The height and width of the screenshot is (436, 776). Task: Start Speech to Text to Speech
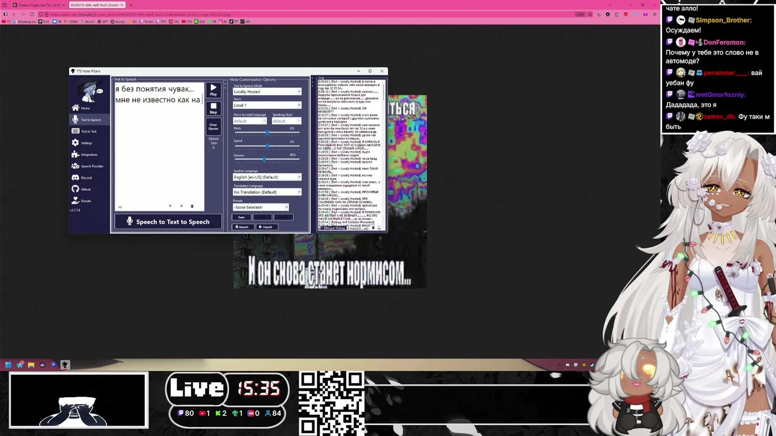[167, 222]
